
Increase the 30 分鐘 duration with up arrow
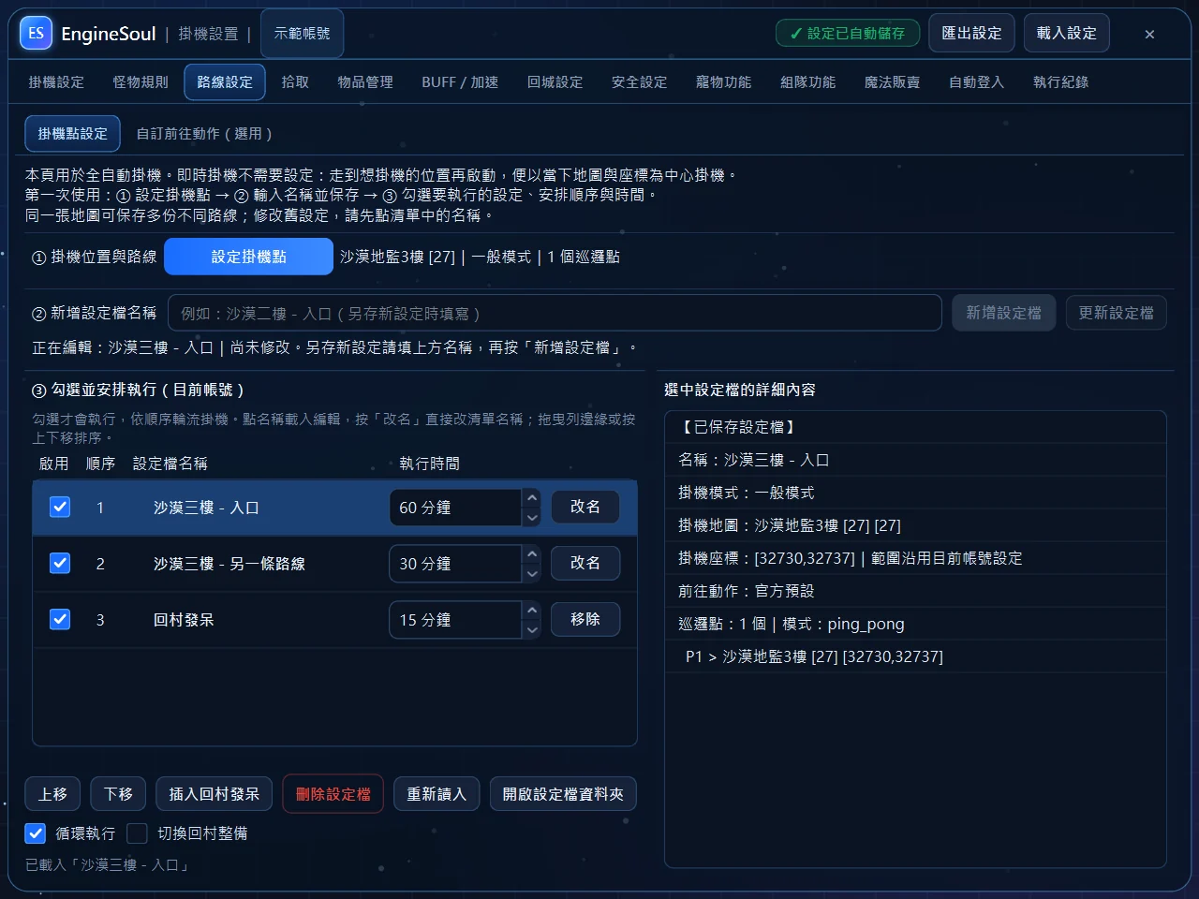(532, 554)
